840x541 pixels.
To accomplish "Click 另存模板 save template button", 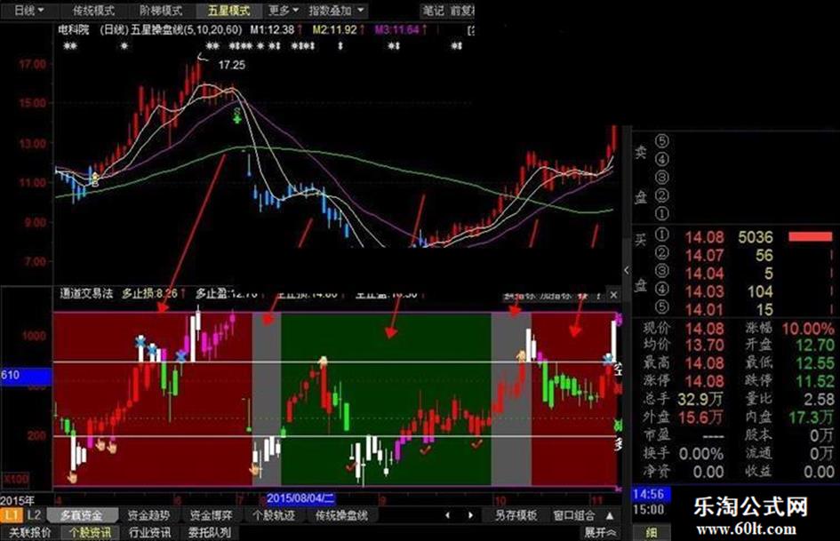I will [x=516, y=516].
